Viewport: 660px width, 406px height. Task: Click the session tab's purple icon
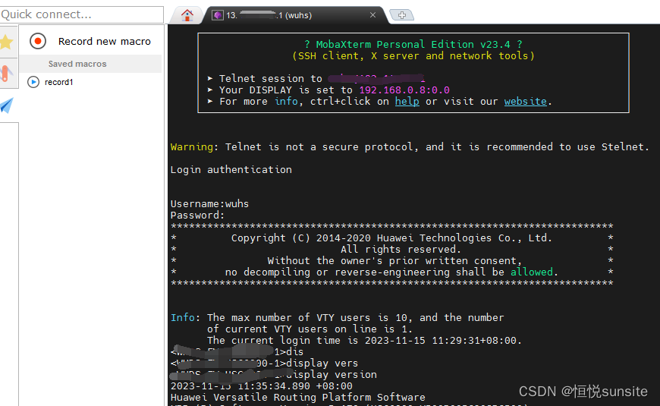(218, 16)
